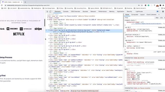This screenshot has width=165, height=92.
Task: Open the Application tab
Action: pyautogui.click(x=121, y=11)
